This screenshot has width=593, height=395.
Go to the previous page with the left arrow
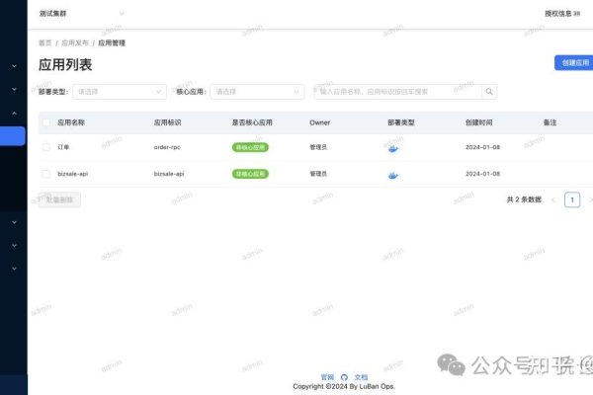pos(553,199)
